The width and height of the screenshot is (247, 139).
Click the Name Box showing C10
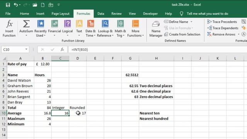(x=13, y=50)
